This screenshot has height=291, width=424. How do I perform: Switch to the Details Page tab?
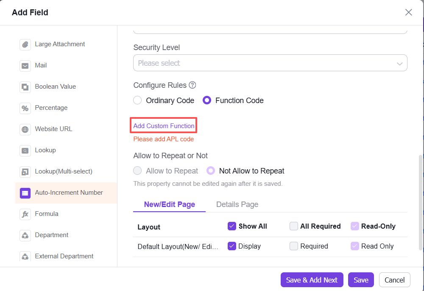coord(237,204)
